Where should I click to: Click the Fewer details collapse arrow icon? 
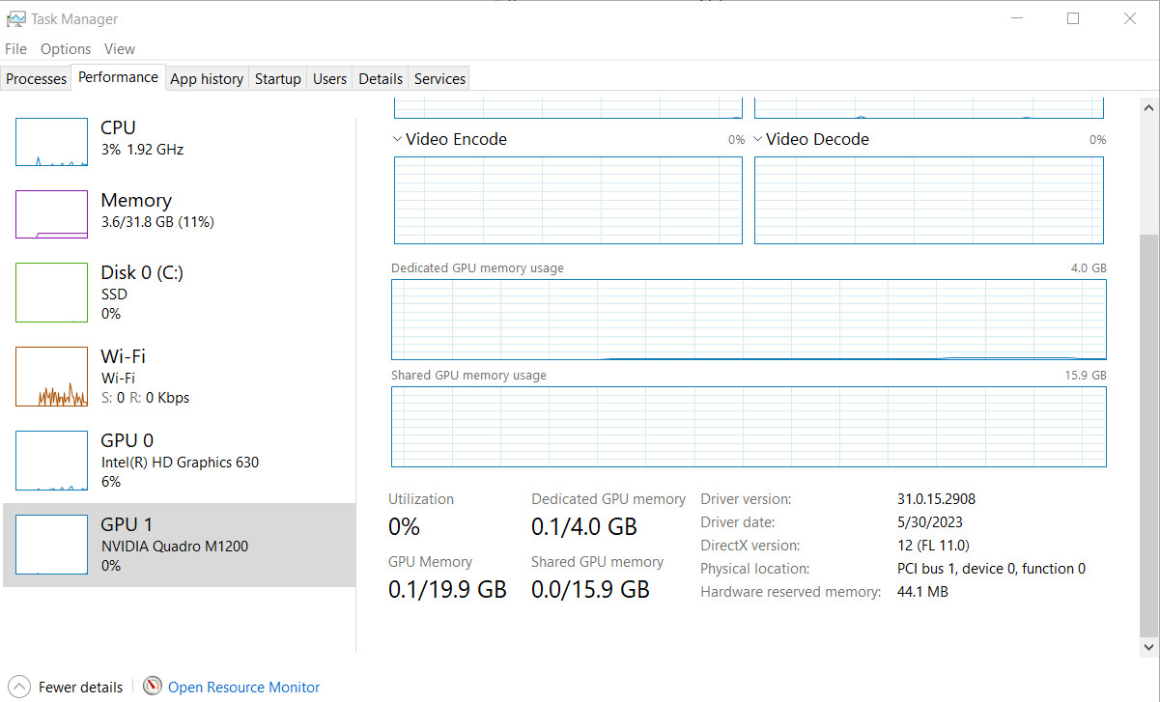coord(18,687)
